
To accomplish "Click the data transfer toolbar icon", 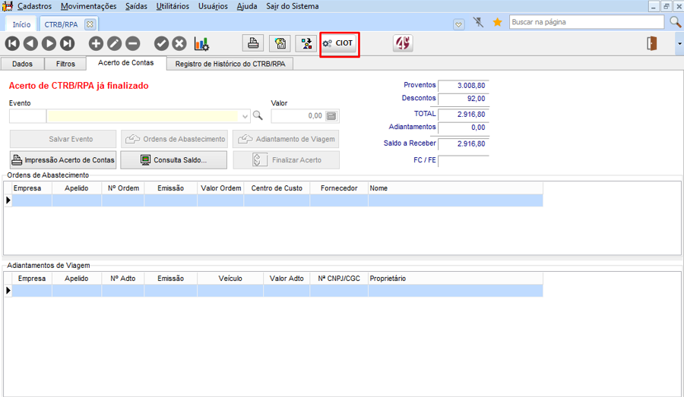I will 306,43.
